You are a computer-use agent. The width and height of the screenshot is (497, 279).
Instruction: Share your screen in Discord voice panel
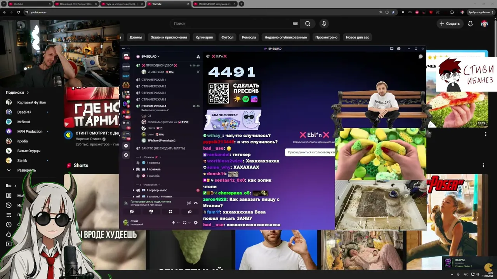click(151, 212)
